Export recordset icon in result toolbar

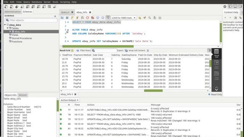pyautogui.click(x=126, y=51)
